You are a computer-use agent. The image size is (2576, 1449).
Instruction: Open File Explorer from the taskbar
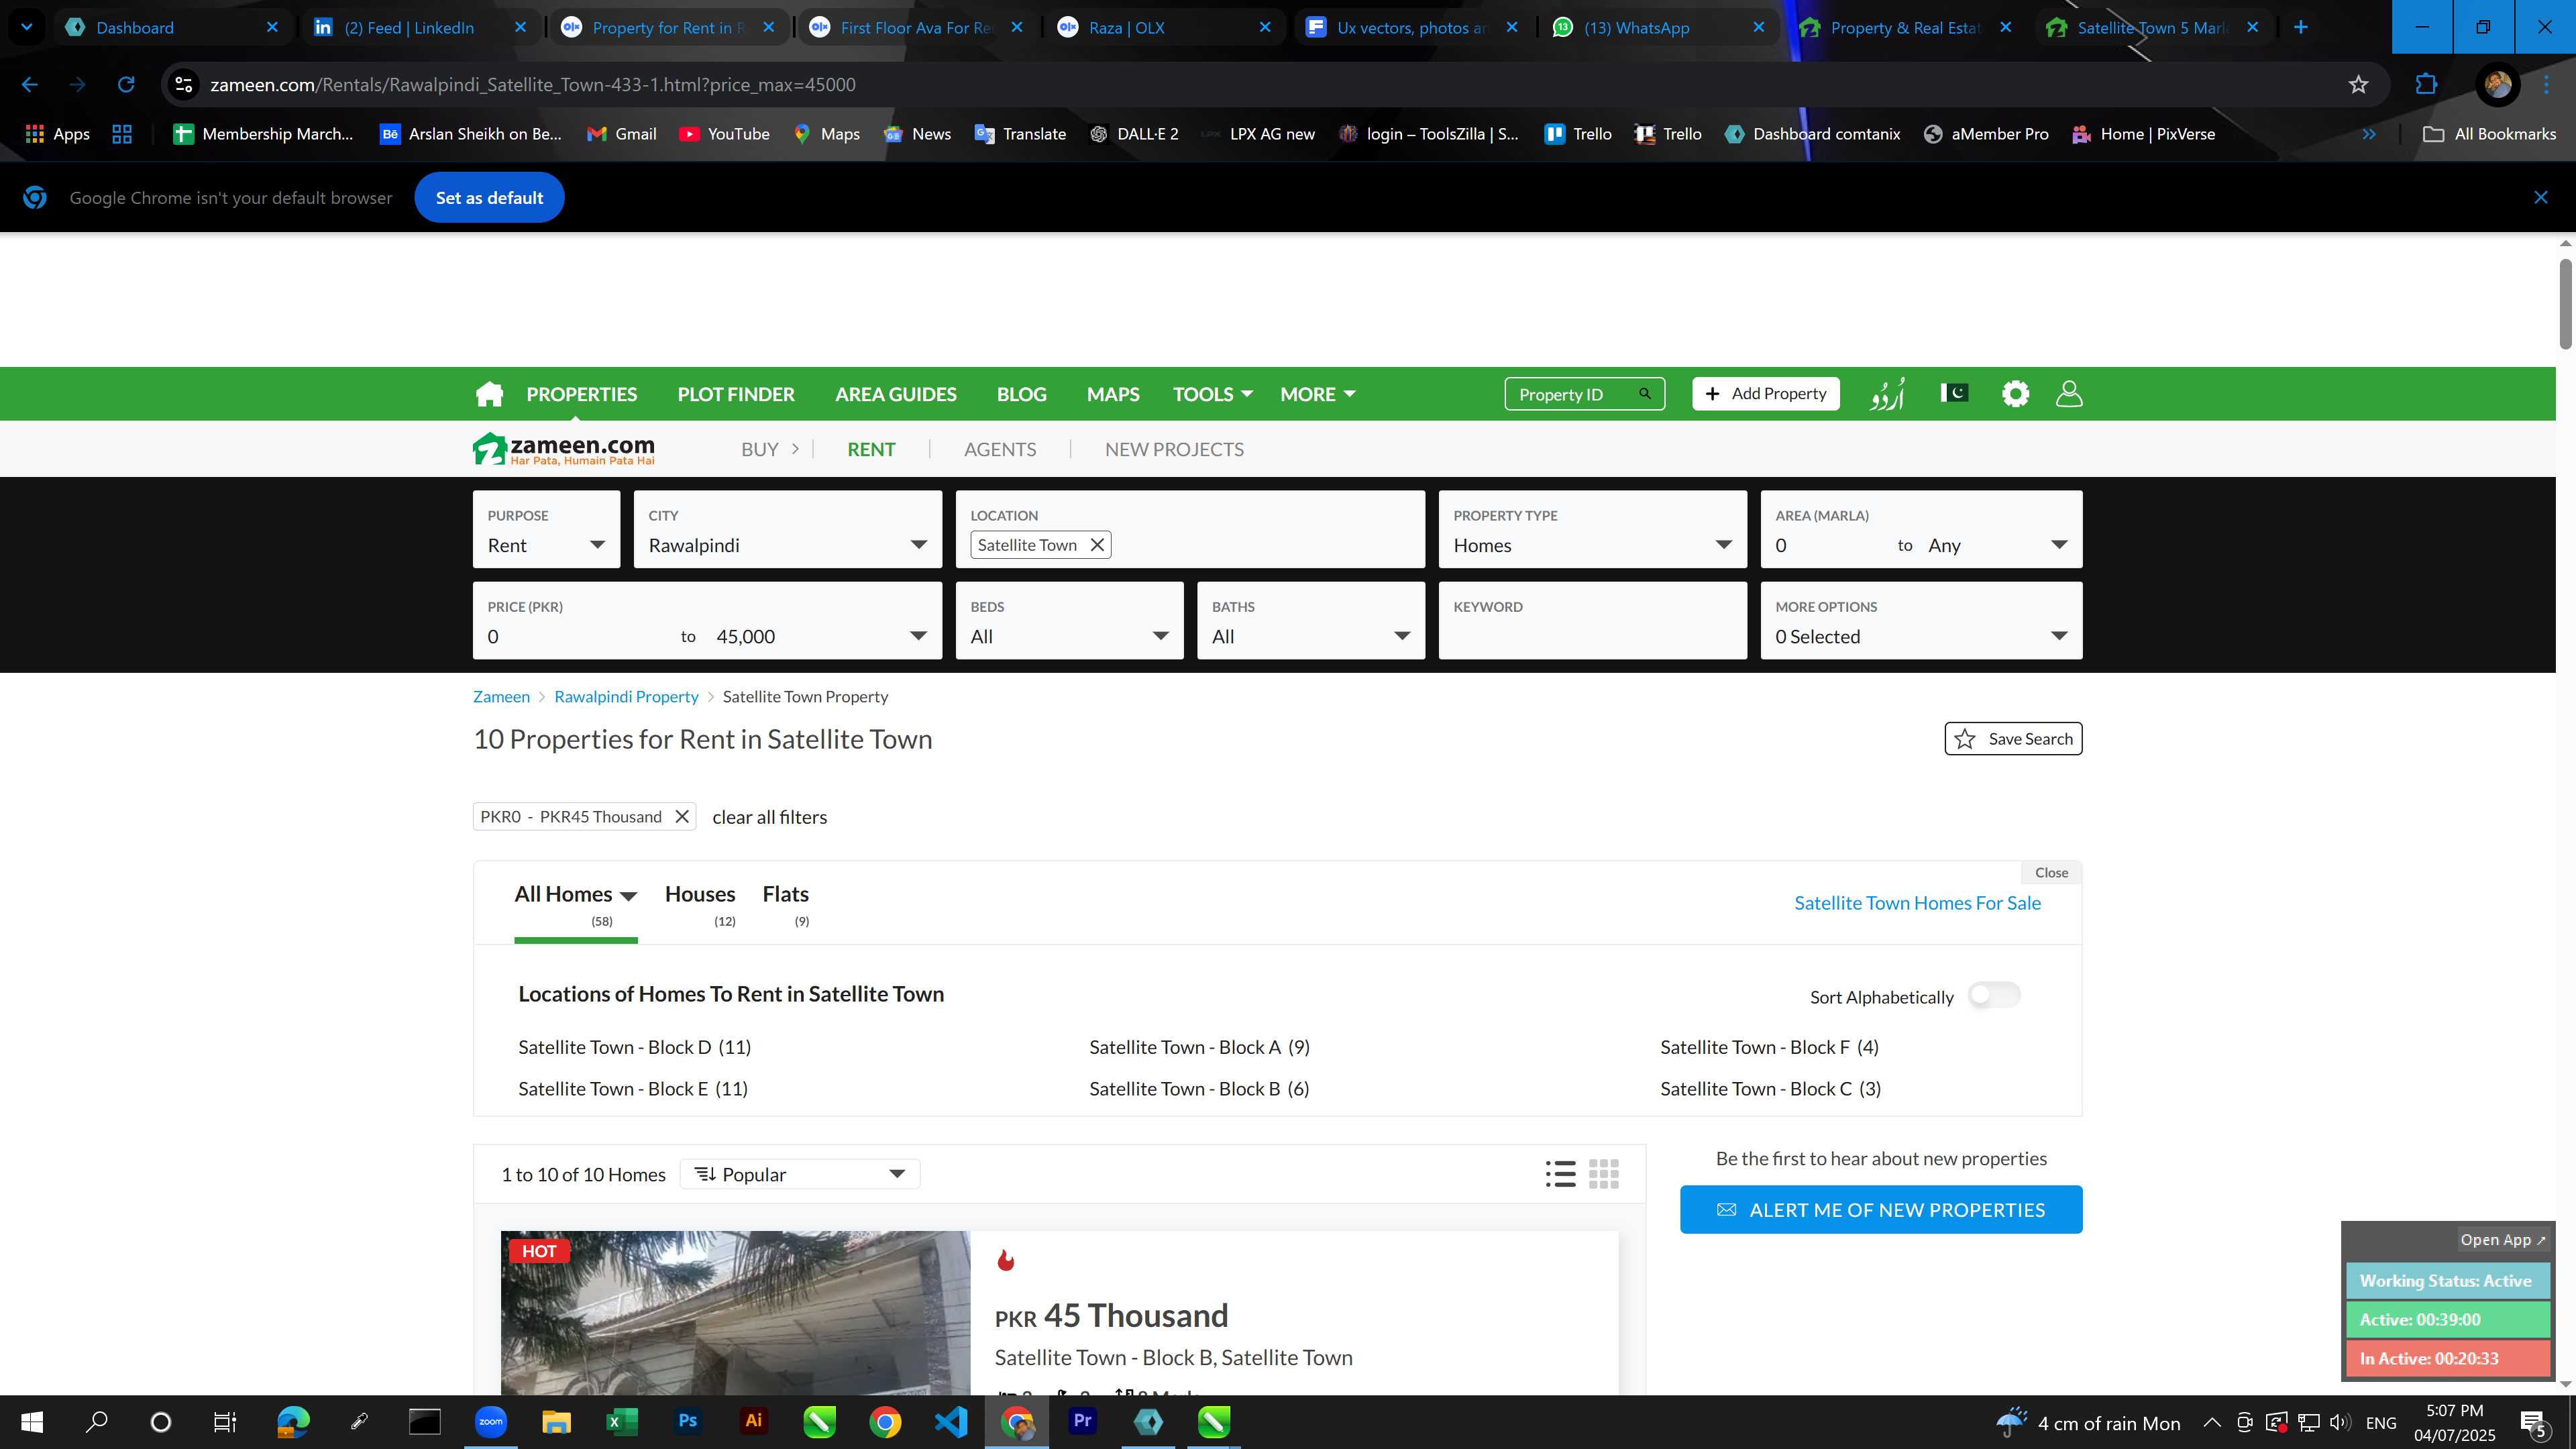pos(556,1421)
